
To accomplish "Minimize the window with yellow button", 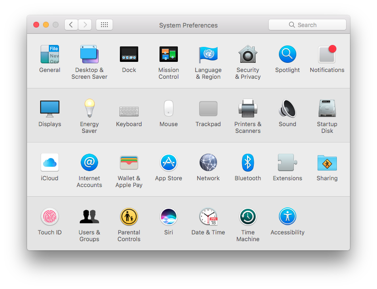I will (x=46, y=25).
